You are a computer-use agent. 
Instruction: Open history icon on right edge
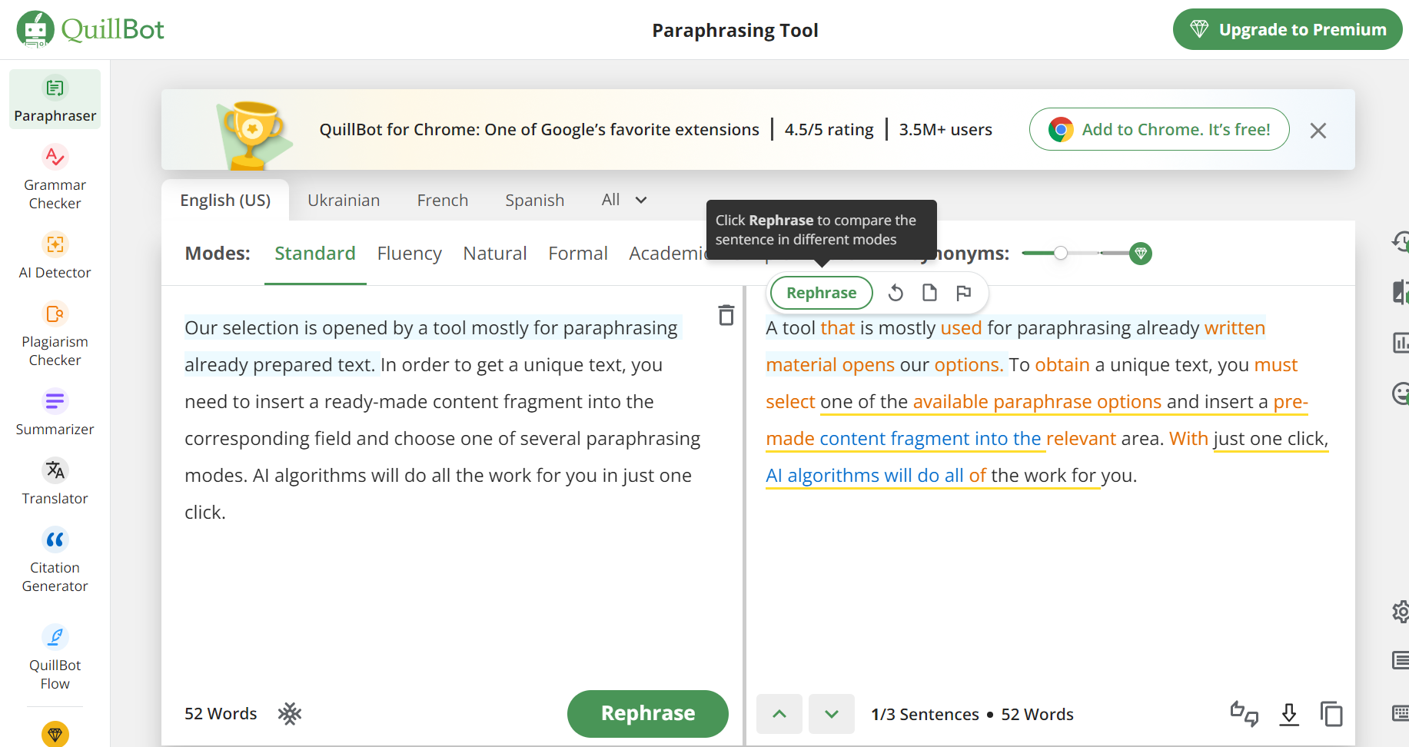(1401, 241)
